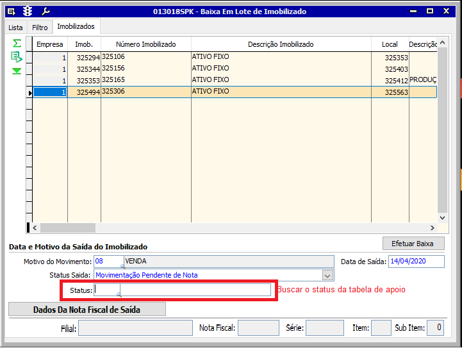Open the wrench settings icon
The width and height of the screenshot is (462, 350).
click(45, 11)
